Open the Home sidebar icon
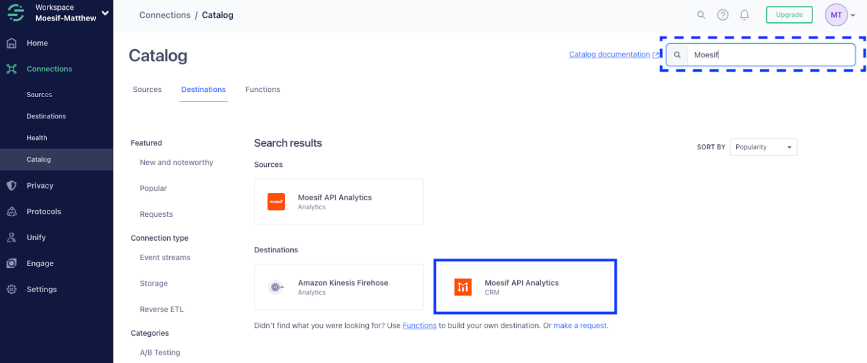 point(11,43)
